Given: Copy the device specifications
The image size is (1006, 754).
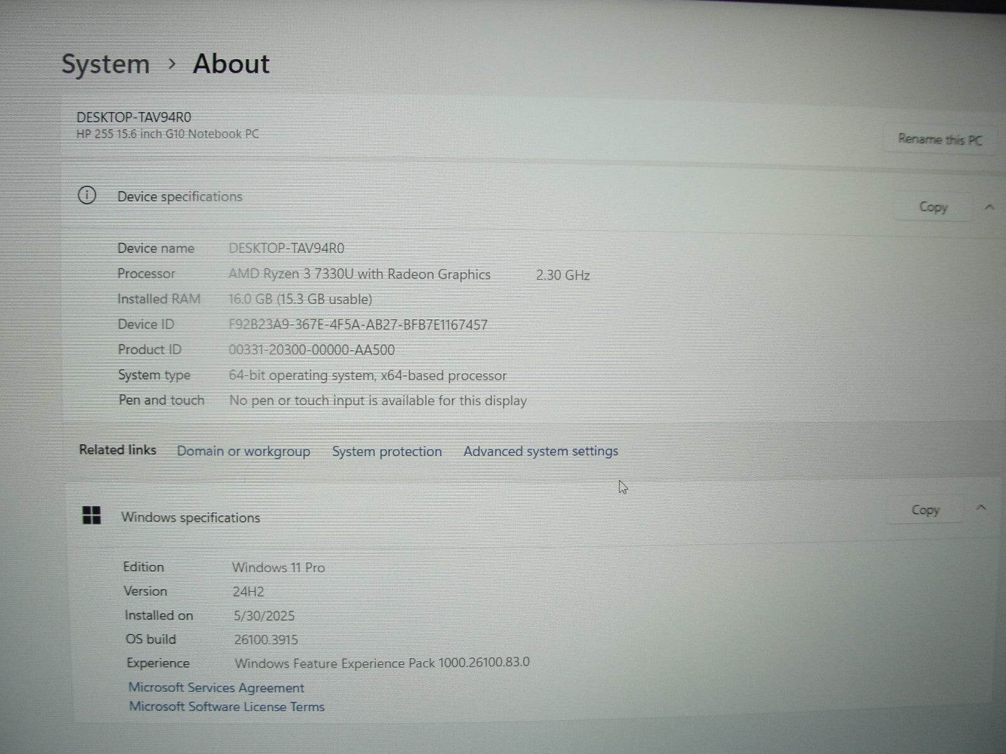Looking at the screenshot, I should [x=932, y=207].
